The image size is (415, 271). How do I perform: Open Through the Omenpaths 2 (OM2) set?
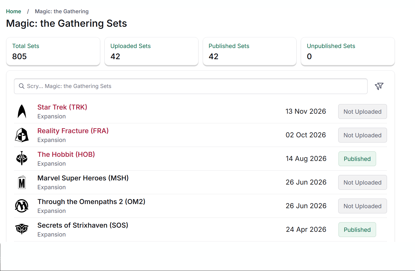tap(91, 202)
